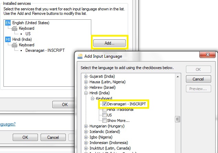This screenshot has width=218, height=153.
Task: Collapse the Hindi (India) node
Action: click(x=86, y=93)
